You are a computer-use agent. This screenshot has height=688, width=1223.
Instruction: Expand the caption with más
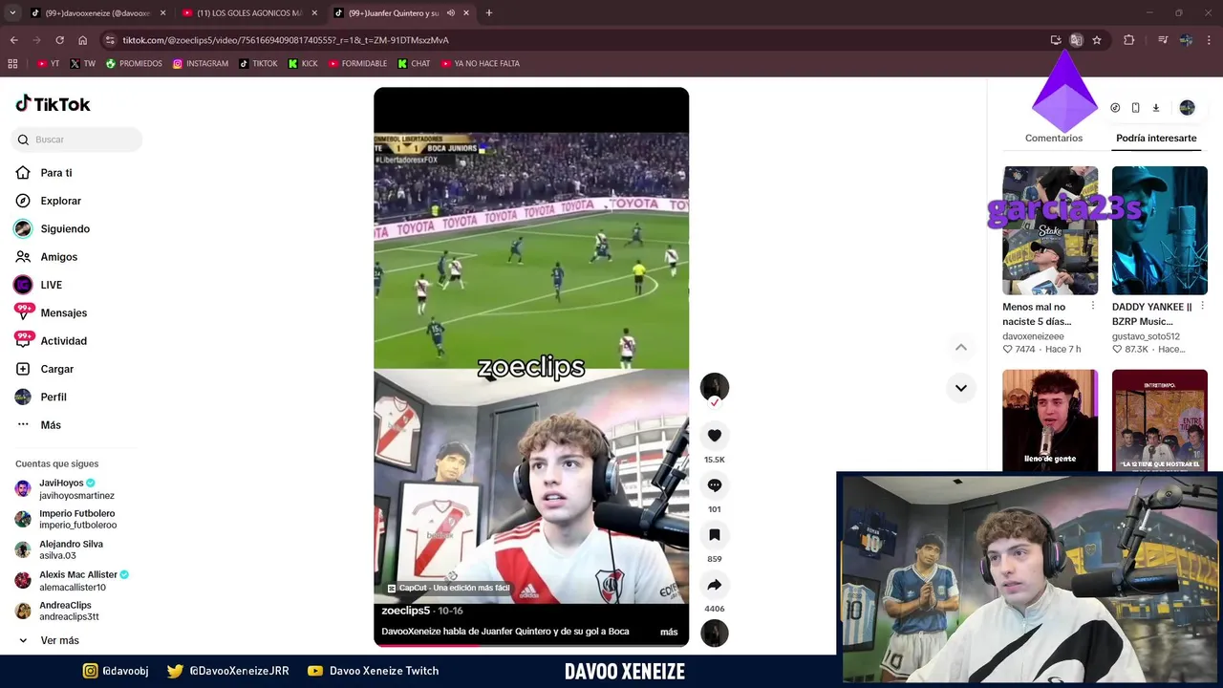click(x=669, y=632)
